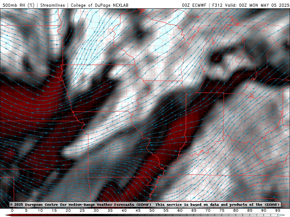This screenshot has height=217, width=290.
Task: Click the 90 label on RH scale
Action: click(x=264, y=210)
